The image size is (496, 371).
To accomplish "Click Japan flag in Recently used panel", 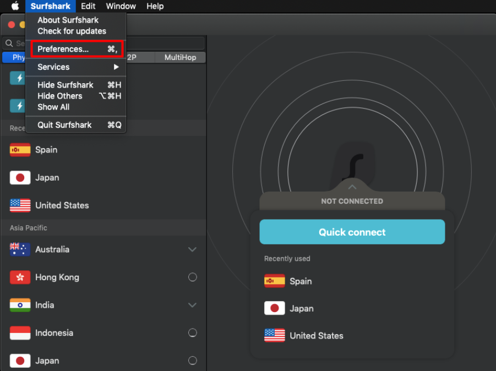I will click(x=275, y=308).
